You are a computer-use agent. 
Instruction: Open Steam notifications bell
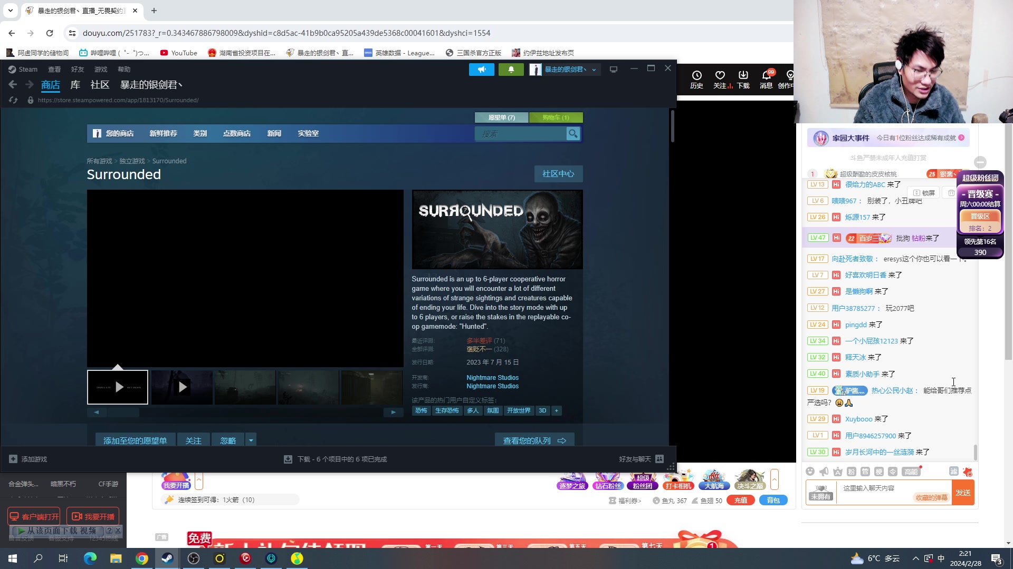(511, 70)
